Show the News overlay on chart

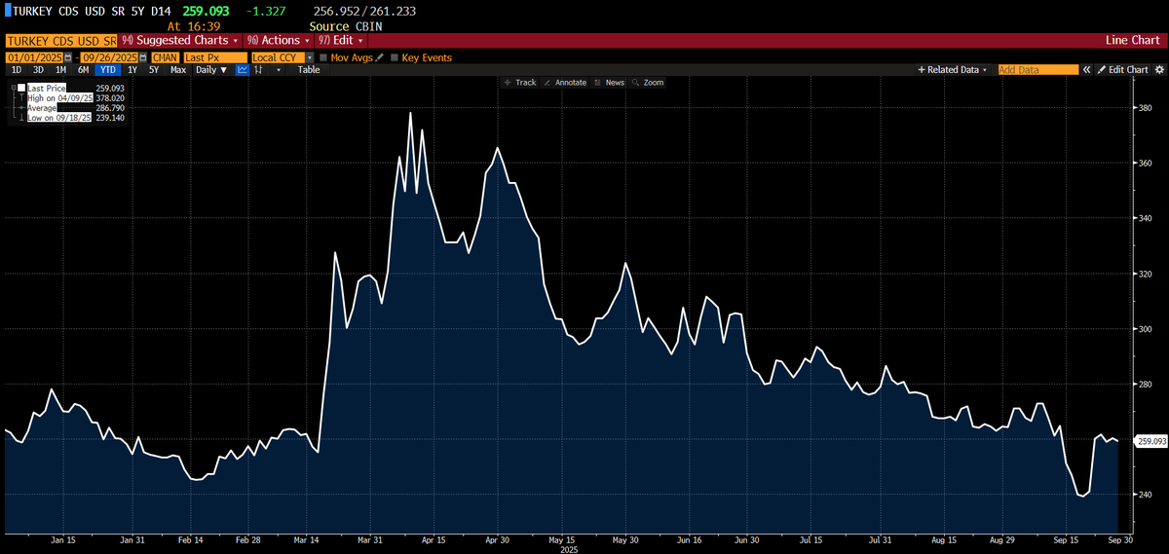pyautogui.click(x=609, y=83)
